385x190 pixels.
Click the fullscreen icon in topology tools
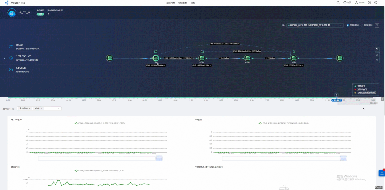click(377, 49)
